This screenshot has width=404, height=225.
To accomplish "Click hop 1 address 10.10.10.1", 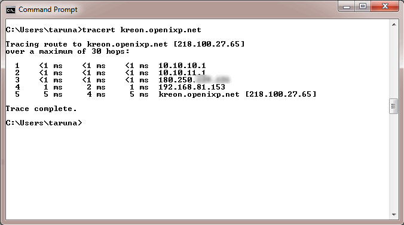I will click(x=182, y=66).
